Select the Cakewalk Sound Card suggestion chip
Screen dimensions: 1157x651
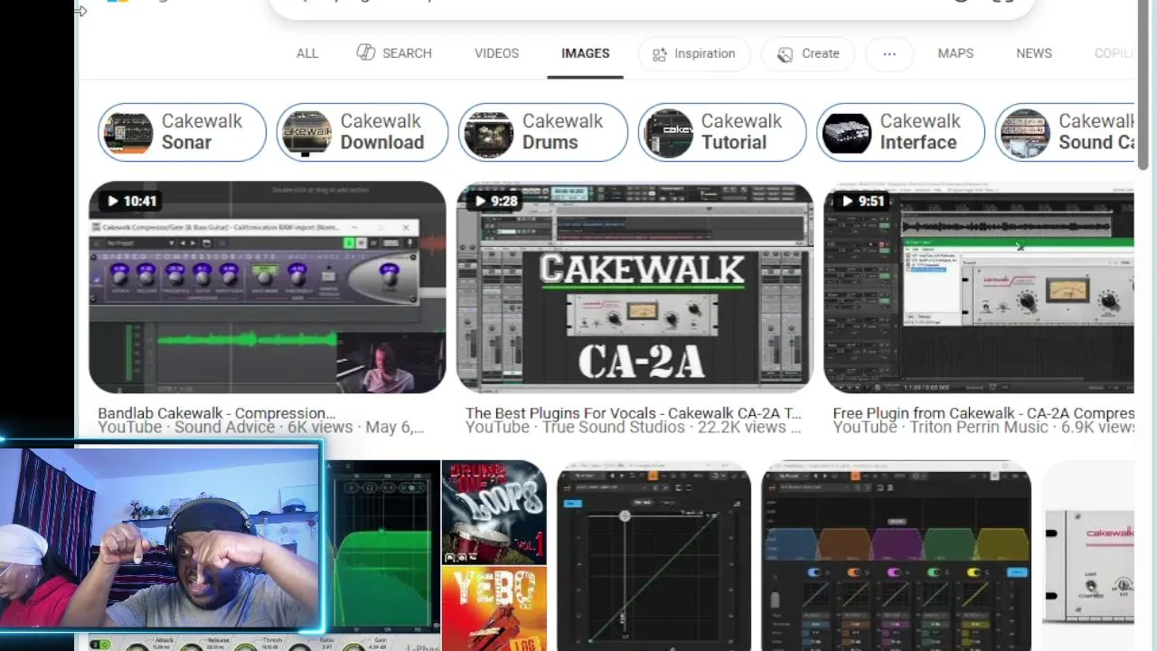click(x=1065, y=132)
